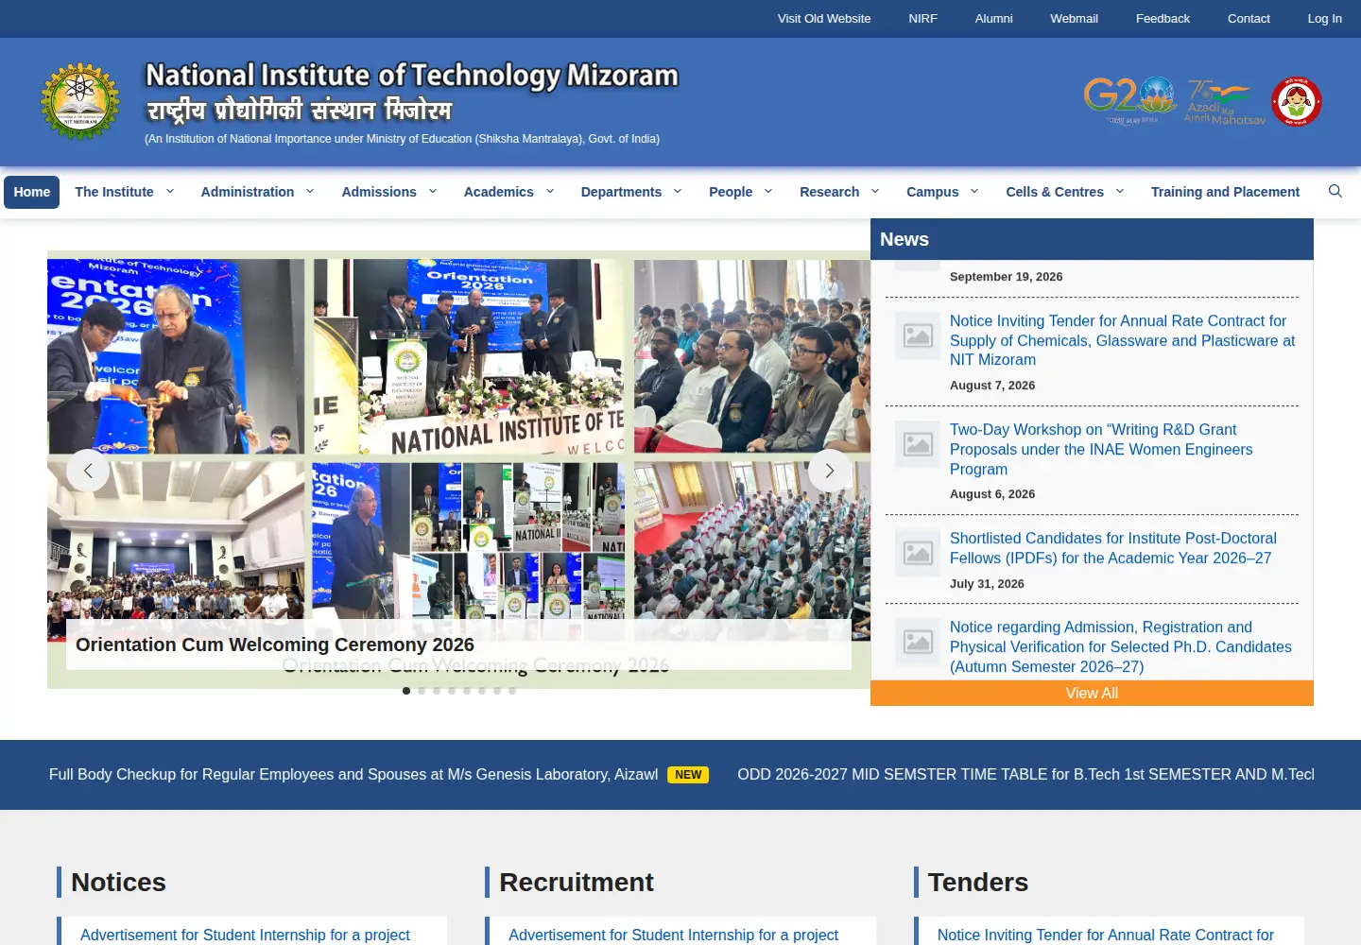Click the round red girl-child emblem logo
Image resolution: width=1361 pixels, height=945 pixels.
click(1297, 102)
